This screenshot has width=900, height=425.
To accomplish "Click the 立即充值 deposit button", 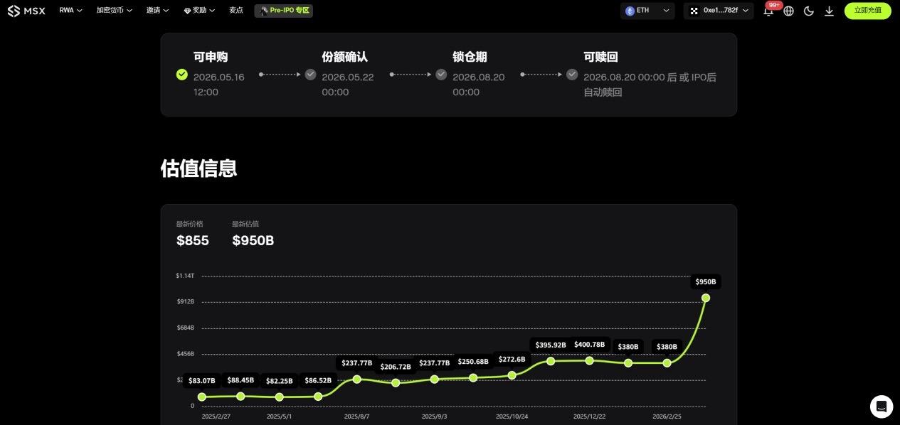I will 867,11.
